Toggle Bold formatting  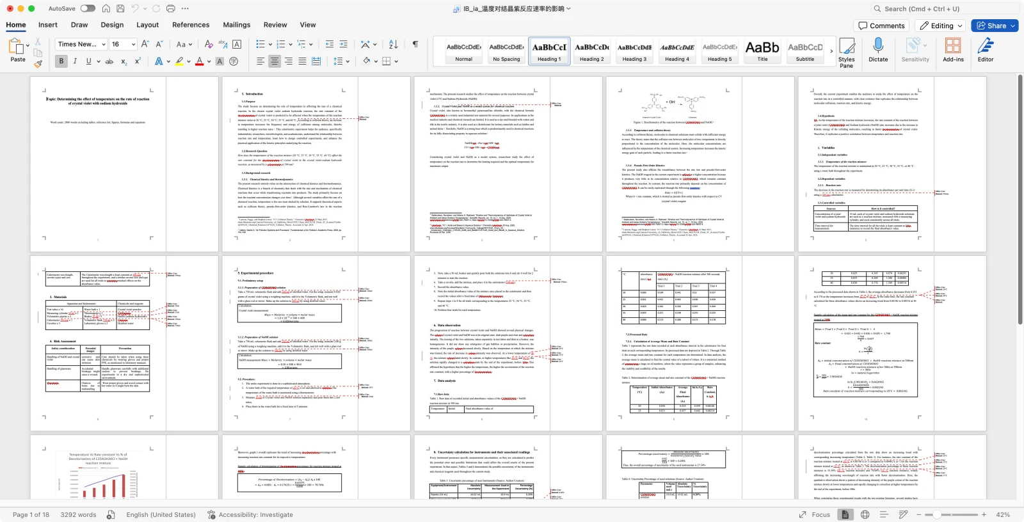tap(61, 61)
